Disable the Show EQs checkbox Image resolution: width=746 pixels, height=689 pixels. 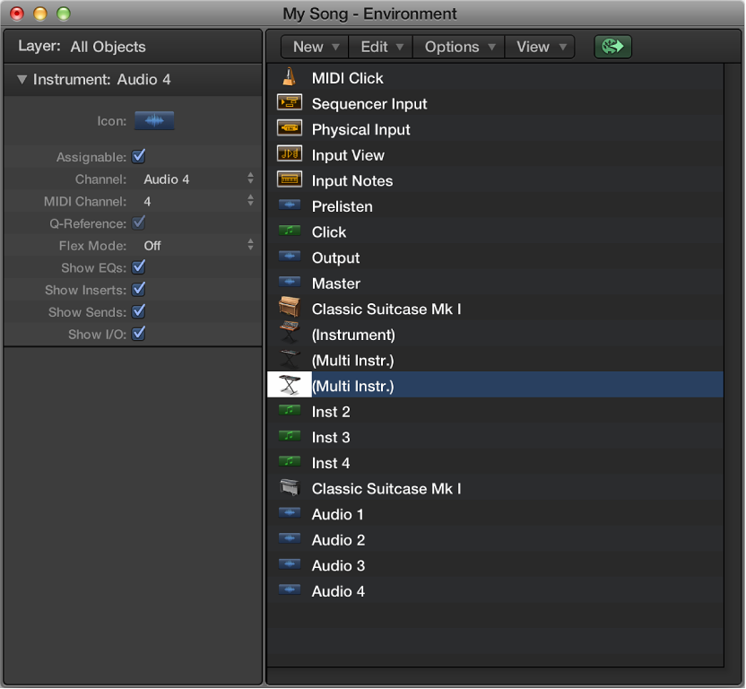(x=139, y=267)
